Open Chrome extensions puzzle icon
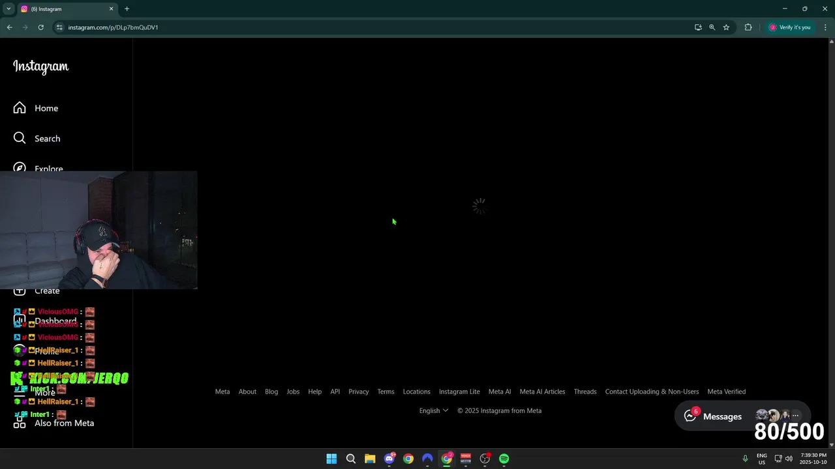 (x=748, y=27)
